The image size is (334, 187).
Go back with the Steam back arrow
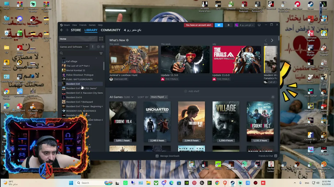click(62, 30)
